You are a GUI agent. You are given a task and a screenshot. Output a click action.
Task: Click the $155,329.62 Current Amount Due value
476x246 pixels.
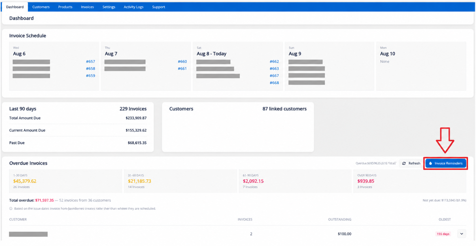[136, 130]
